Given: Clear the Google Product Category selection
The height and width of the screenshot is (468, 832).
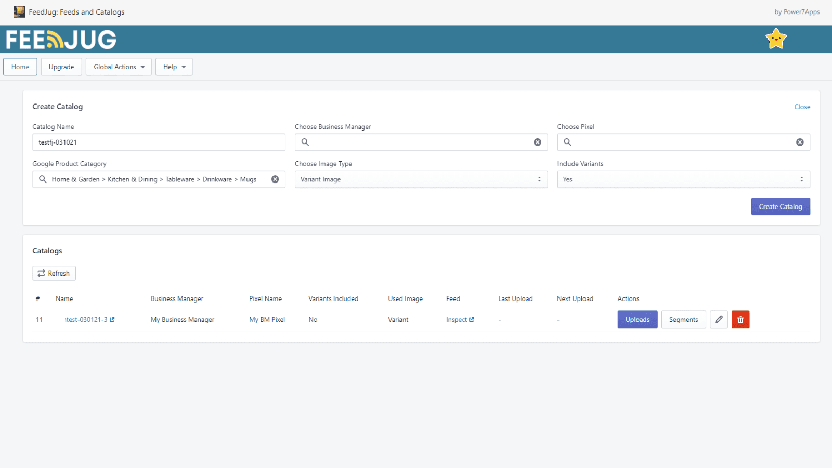Looking at the screenshot, I should [275, 179].
